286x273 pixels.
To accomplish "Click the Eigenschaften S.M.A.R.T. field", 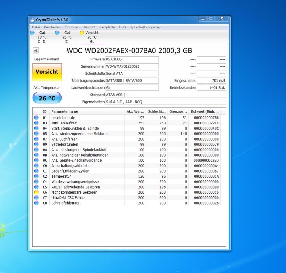I will click(x=166, y=102).
